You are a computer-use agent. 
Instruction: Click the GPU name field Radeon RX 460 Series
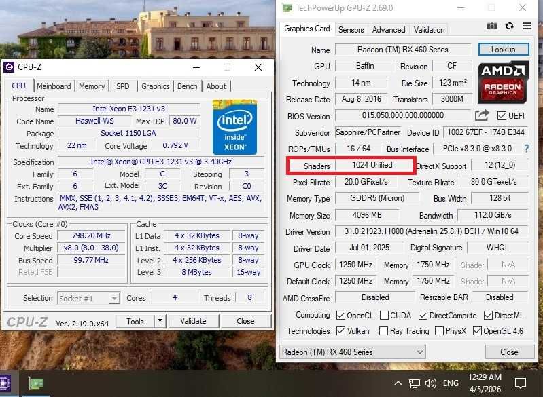[x=403, y=50]
